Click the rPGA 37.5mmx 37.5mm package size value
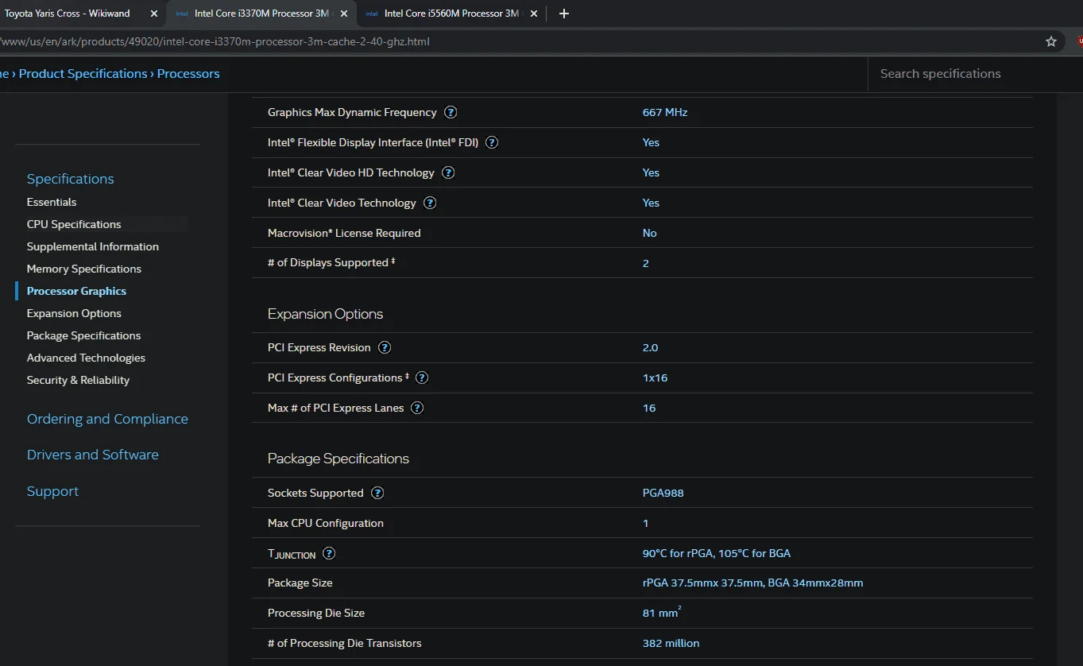This screenshot has height=666, width=1083. (x=752, y=583)
